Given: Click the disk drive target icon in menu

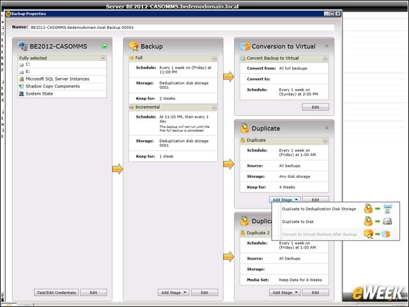Looking at the screenshot, I should [387, 221].
